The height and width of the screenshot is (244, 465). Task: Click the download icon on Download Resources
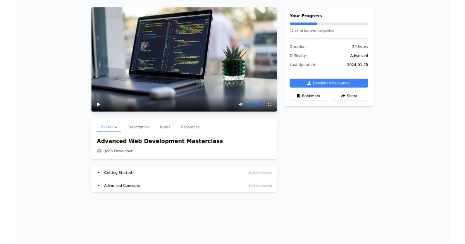click(309, 83)
